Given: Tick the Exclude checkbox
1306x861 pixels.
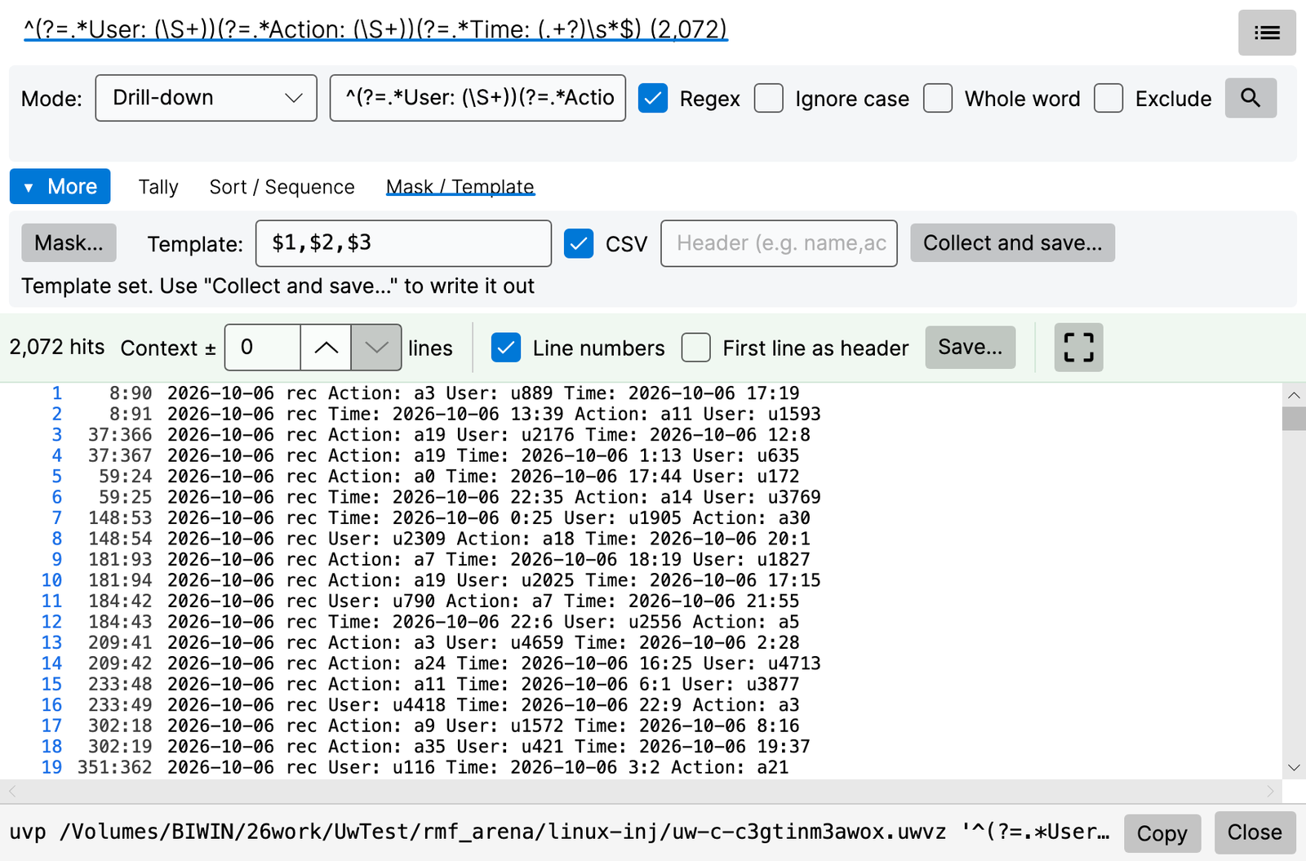Looking at the screenshot, I should (x=1108, y=98).
